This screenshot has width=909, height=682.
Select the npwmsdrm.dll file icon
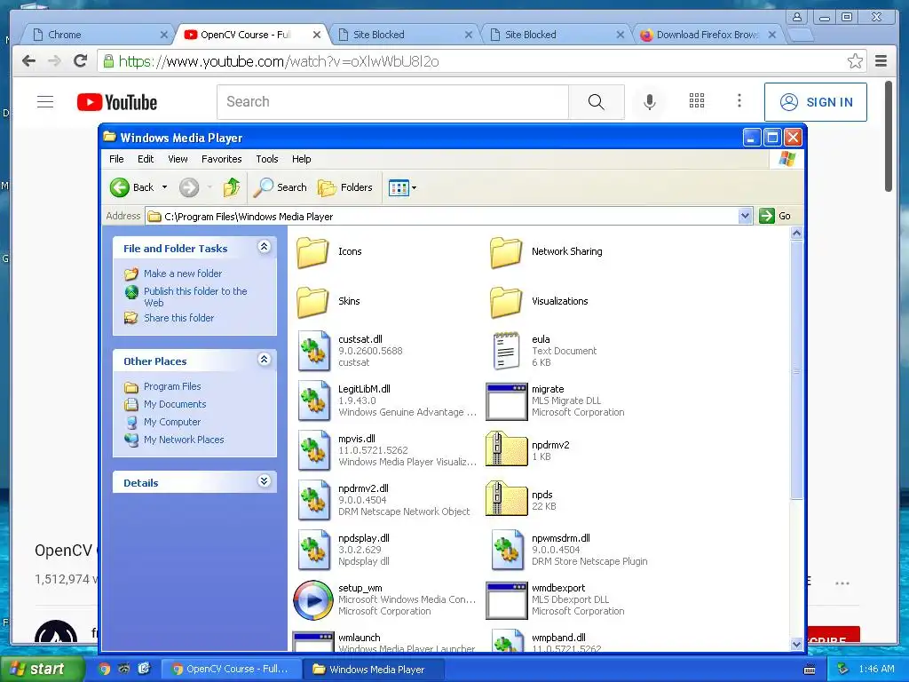tap(508, 550)
